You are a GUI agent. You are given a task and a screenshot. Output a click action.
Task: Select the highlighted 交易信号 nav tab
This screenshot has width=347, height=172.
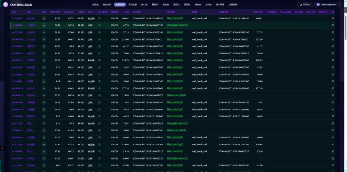tap(120, 5)
